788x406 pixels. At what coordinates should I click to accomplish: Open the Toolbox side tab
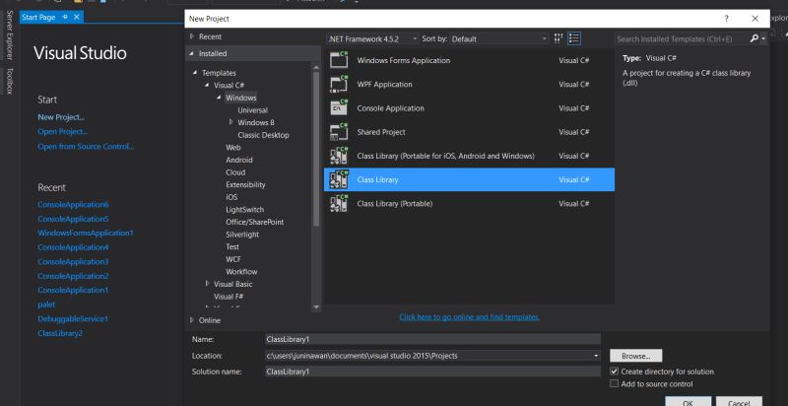[x=9, y=81]
